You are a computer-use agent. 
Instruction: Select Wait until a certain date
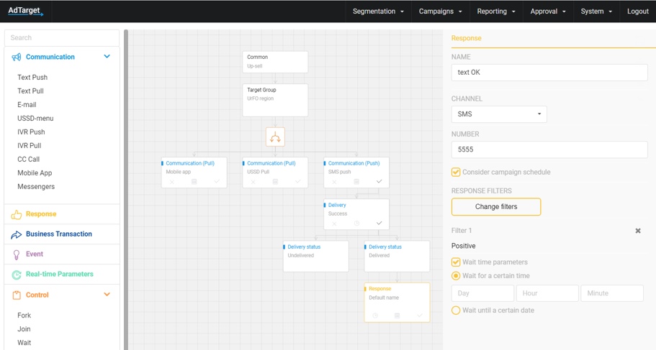pyautogui.click(x=456, y=310)
